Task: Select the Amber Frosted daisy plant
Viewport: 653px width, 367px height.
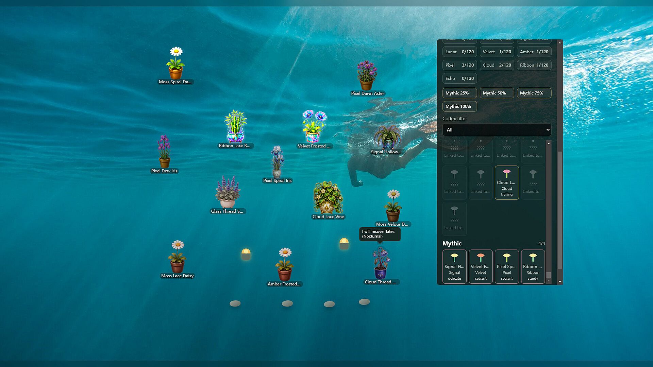Action: [x=285, y=264]
